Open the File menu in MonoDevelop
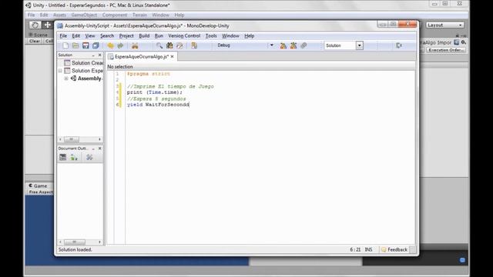The width and height of the screenshot is (493, 277). tap(63, 36)
